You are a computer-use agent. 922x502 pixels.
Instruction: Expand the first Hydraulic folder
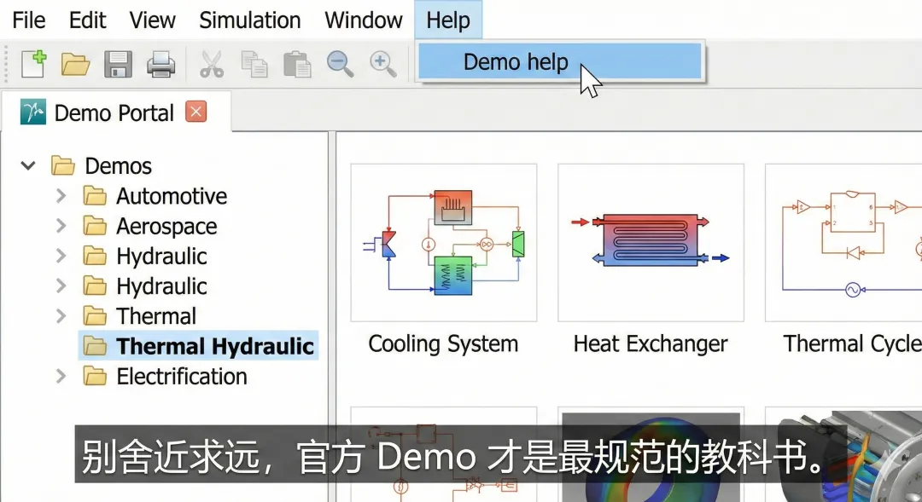click(x=61, y=256)
